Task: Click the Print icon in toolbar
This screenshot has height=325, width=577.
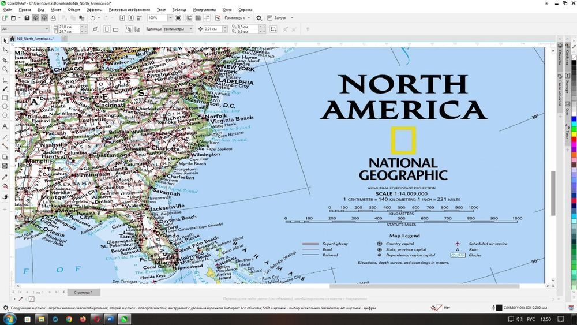Action: pos(53,18)
